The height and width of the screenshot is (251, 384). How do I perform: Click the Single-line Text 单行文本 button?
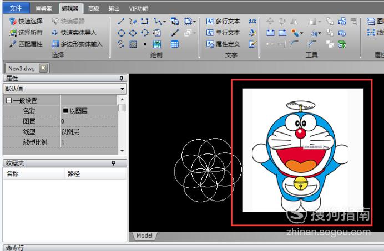(223, 33)
